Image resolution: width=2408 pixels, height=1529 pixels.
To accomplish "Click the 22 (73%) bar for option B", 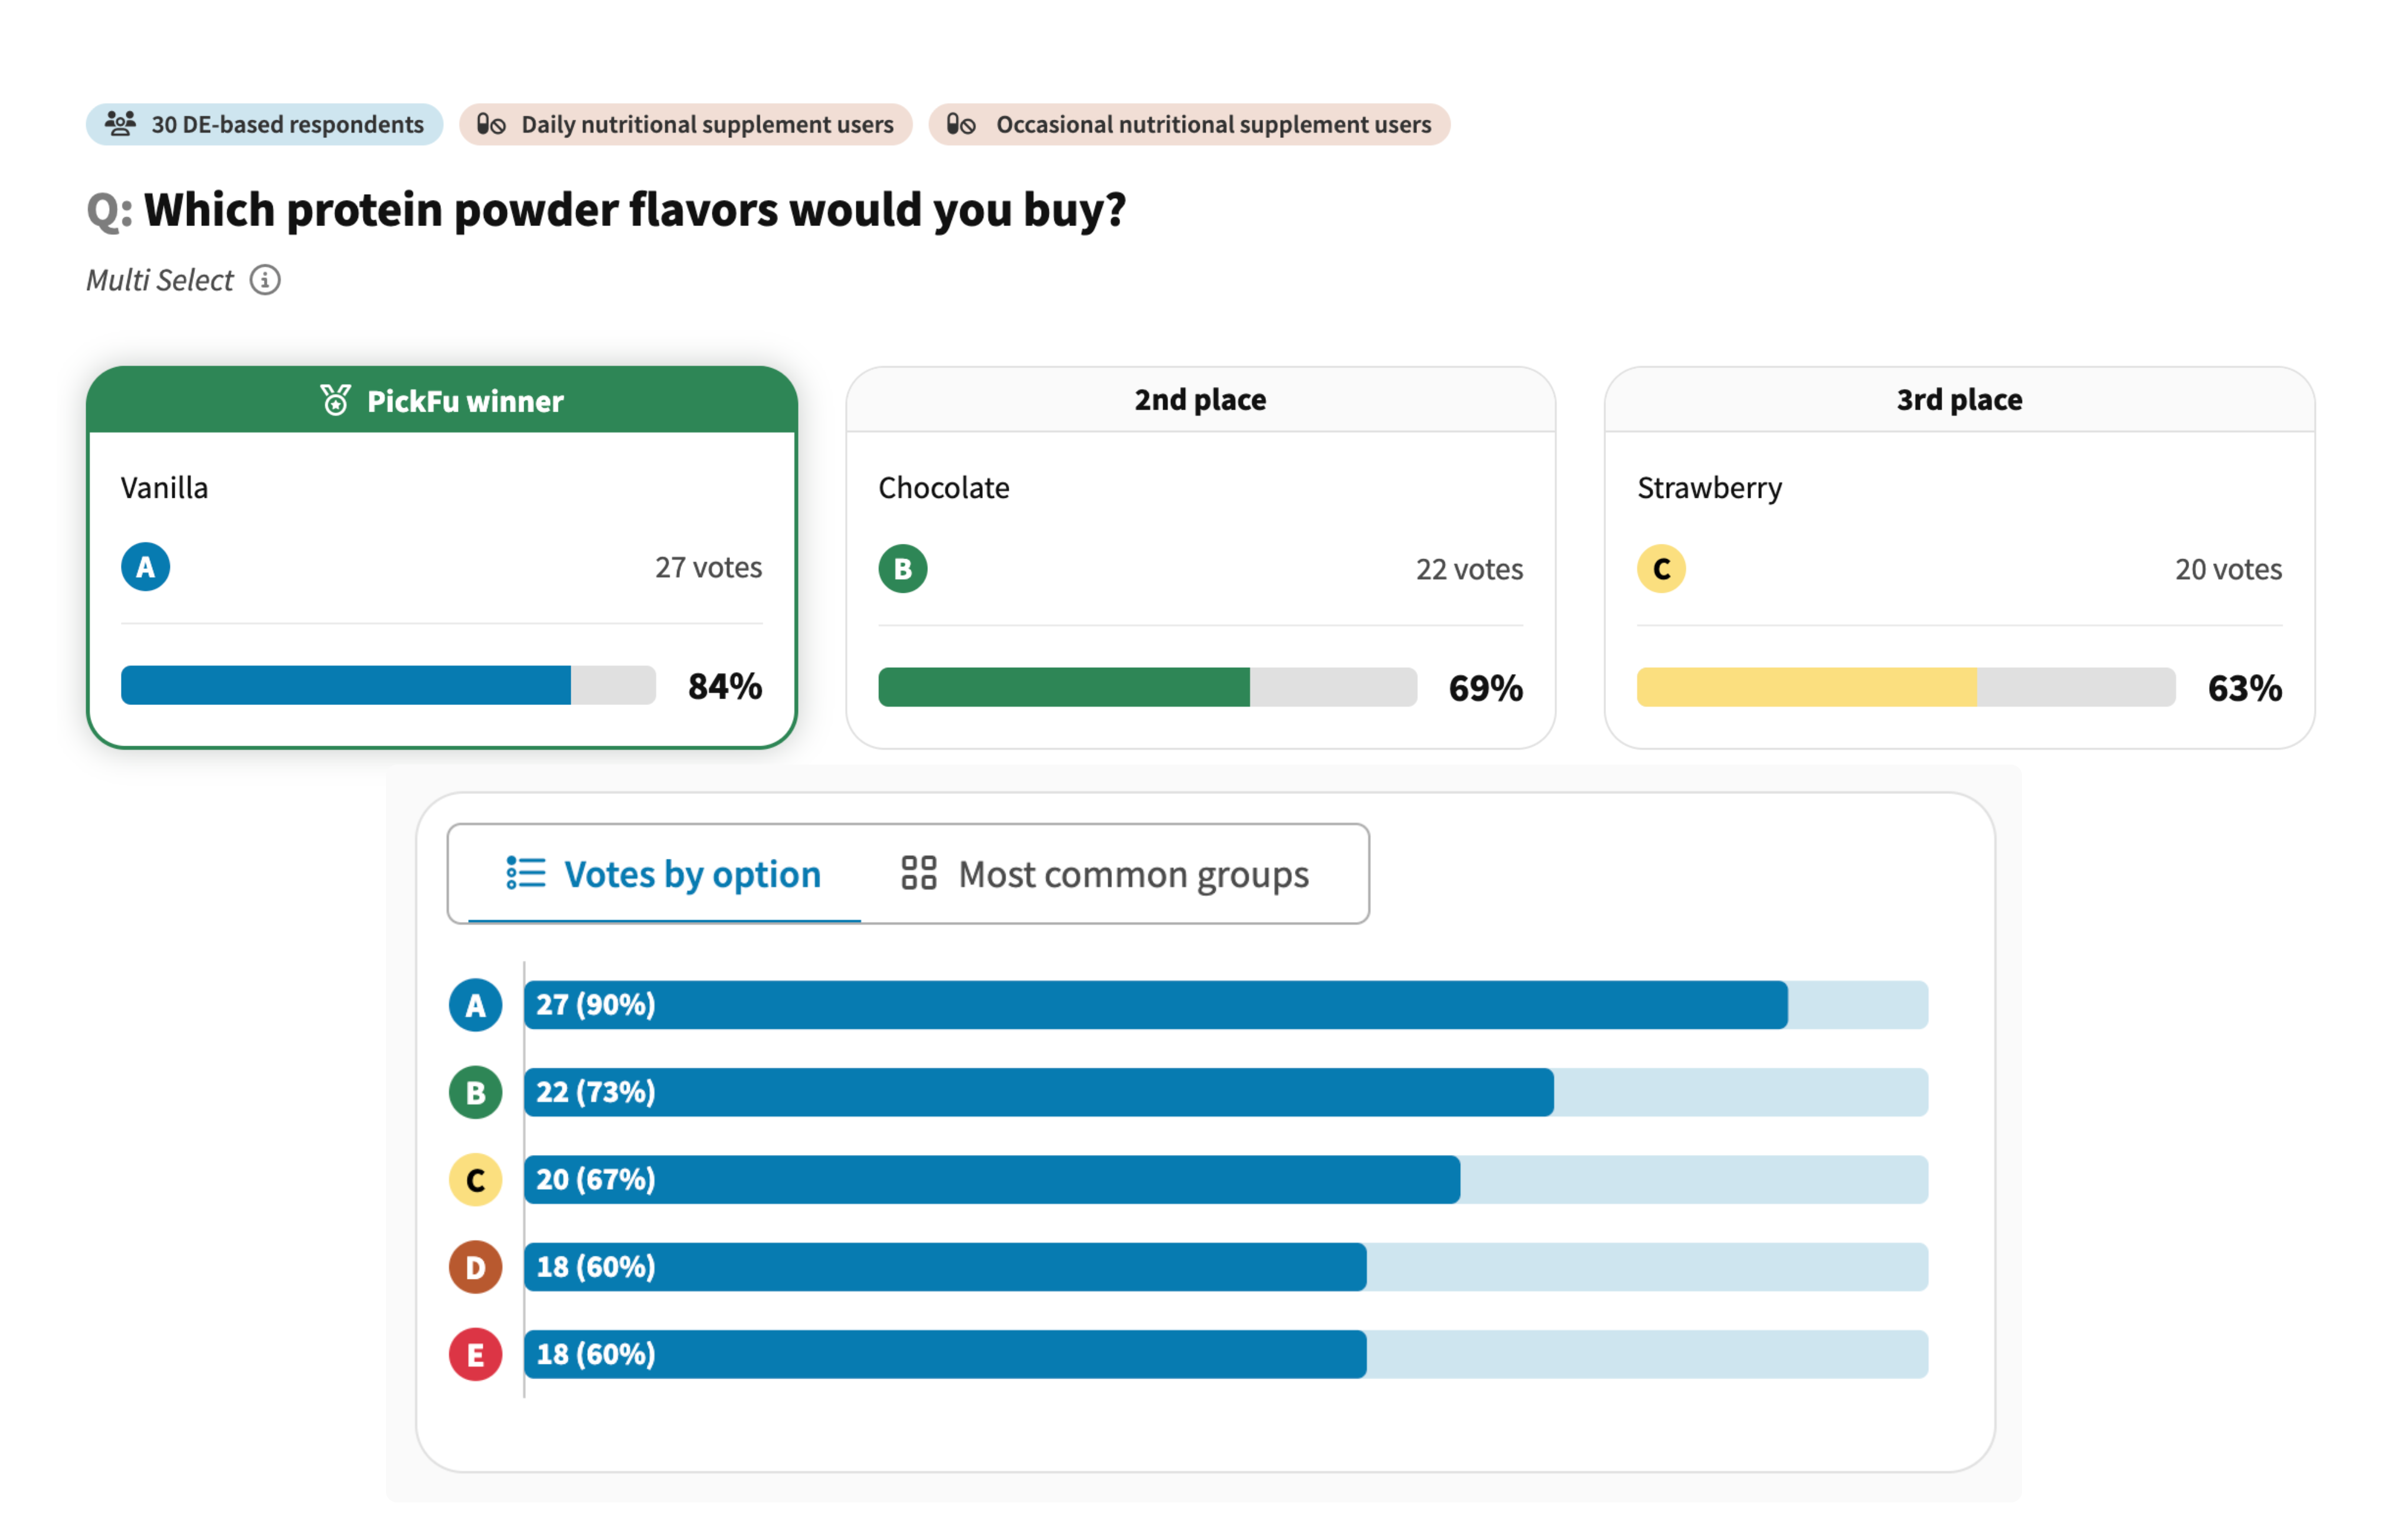I will coord(1038,1092).
